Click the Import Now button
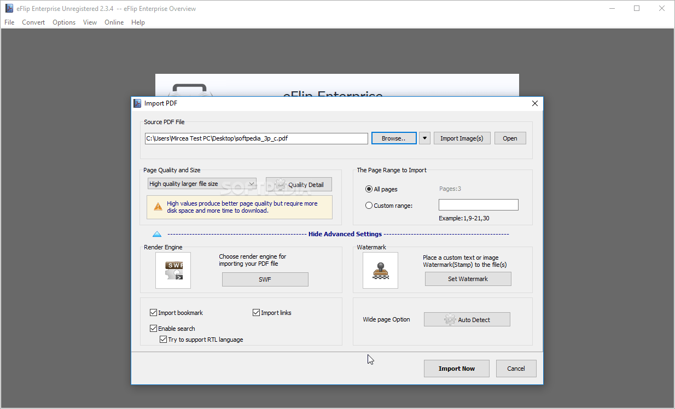The width and height of the screenshot is (675, 409). click(x=457, y=369)
